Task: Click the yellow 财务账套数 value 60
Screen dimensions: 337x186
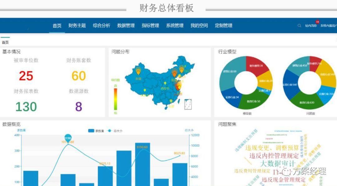Action: [79, 76]
